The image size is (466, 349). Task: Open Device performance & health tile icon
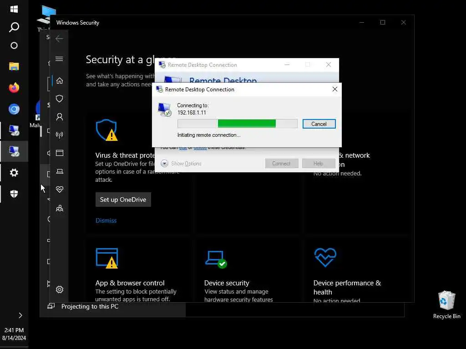325,257
